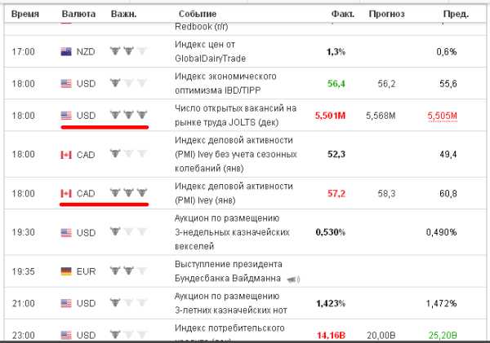
Task: Open the Индекс цен от GlobalDairyTrade event
Action: [211, 51]
